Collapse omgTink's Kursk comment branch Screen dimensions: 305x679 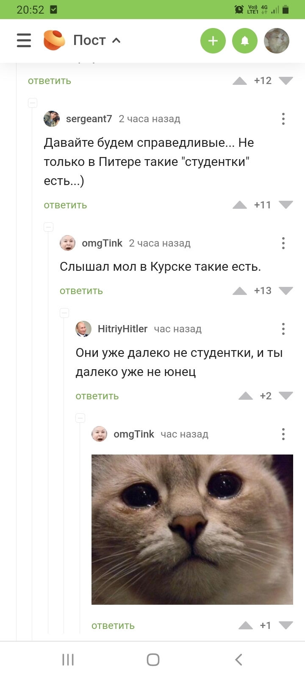point(49,227)
